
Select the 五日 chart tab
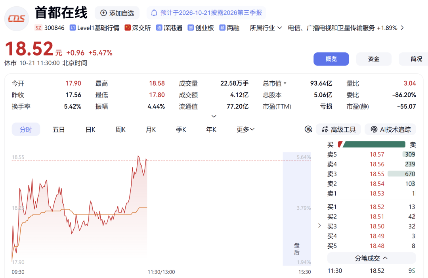coord(58,129)
